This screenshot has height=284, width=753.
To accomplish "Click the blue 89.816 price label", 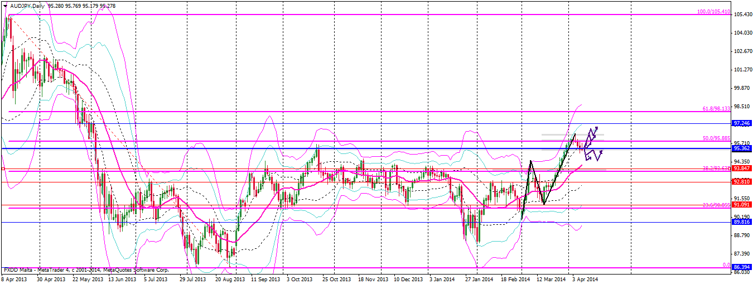I will [x=741, y=222].
